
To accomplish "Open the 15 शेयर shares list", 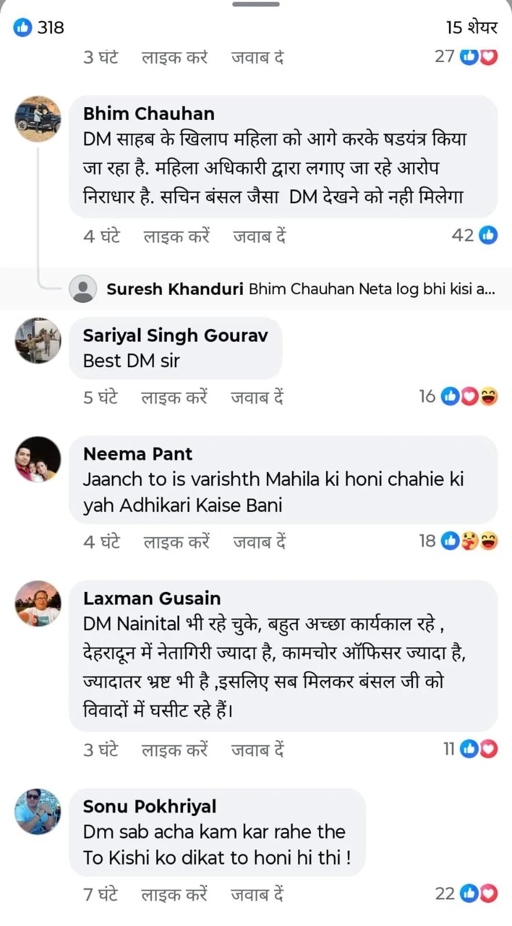I will 471,27.
